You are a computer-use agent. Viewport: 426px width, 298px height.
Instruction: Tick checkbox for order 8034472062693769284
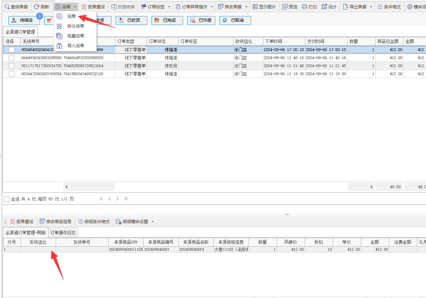pyautogui.click(x=12, y=74)
